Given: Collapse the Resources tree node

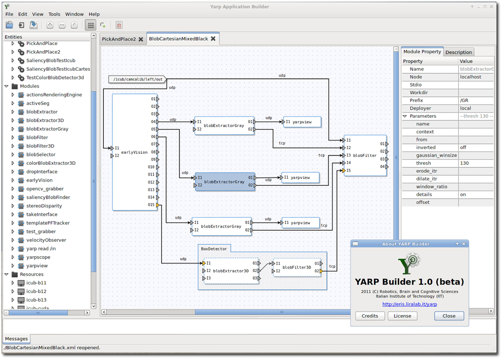Looking at the screenshot, I should [6, 274].
